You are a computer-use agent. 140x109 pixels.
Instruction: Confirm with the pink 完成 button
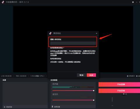pyautogui.click(x=91, y=75)
